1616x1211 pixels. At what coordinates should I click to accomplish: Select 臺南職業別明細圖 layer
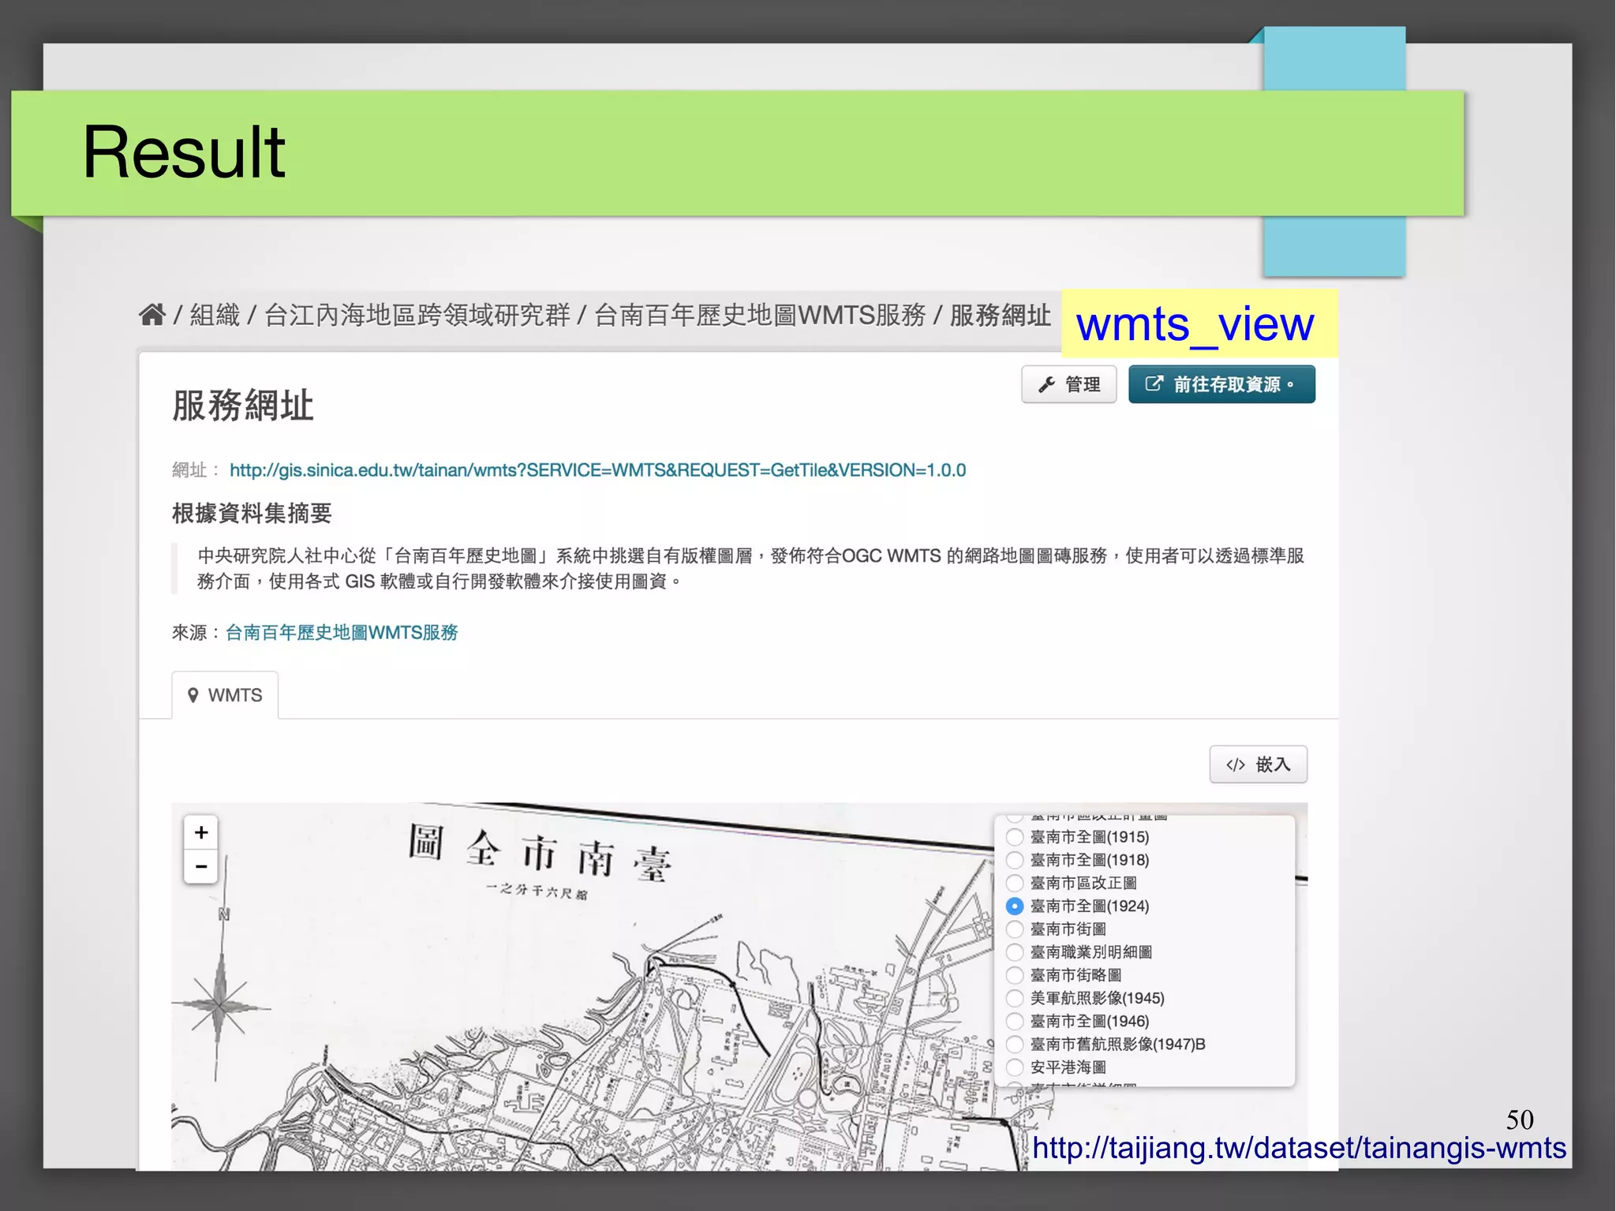[x=1015, y=952]
